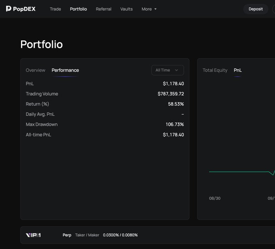Viewport: 275px width, 249px height.
Task: Open the Trade page
Action: coord(55,9)
